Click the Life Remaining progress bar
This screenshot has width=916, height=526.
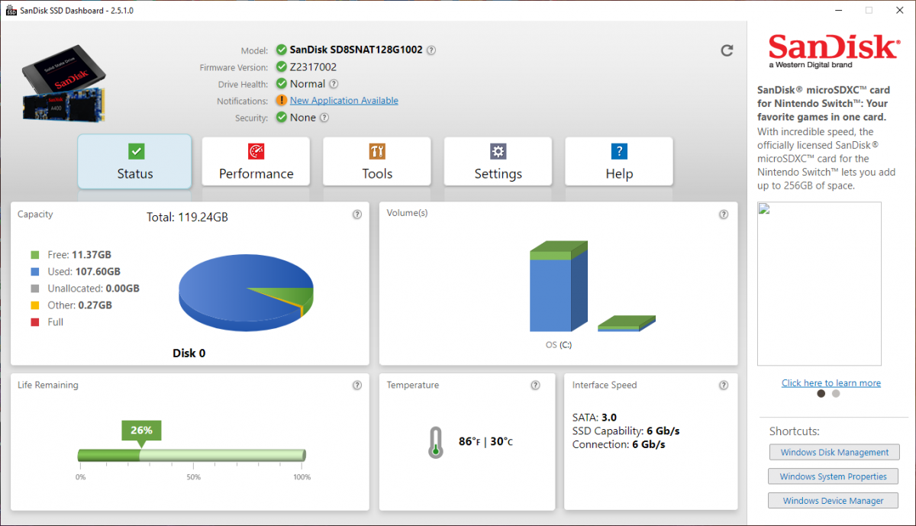coord(192,456)
